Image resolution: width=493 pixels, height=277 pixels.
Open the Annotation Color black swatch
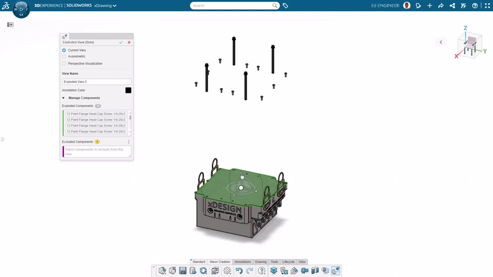128,90
